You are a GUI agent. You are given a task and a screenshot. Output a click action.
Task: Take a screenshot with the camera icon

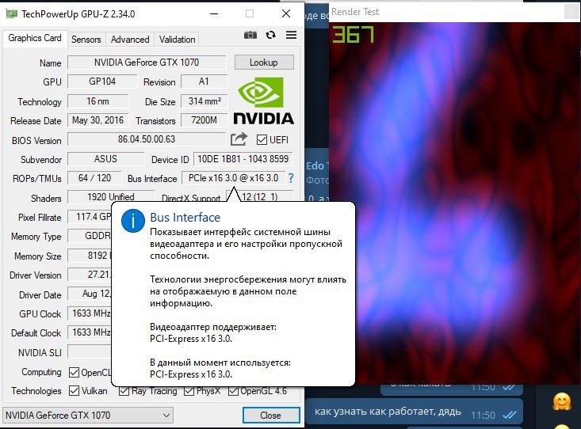tap(250, 35)
